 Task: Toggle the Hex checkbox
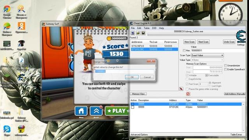coord(184,51)
